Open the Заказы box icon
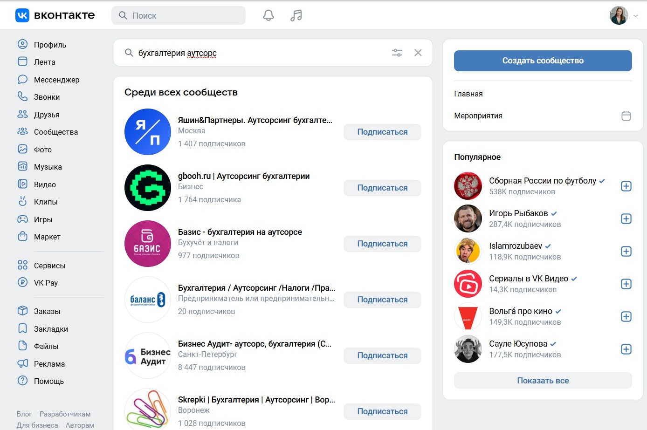The height and width of the screenshot is (430, 647). click(x=22, y=311)
